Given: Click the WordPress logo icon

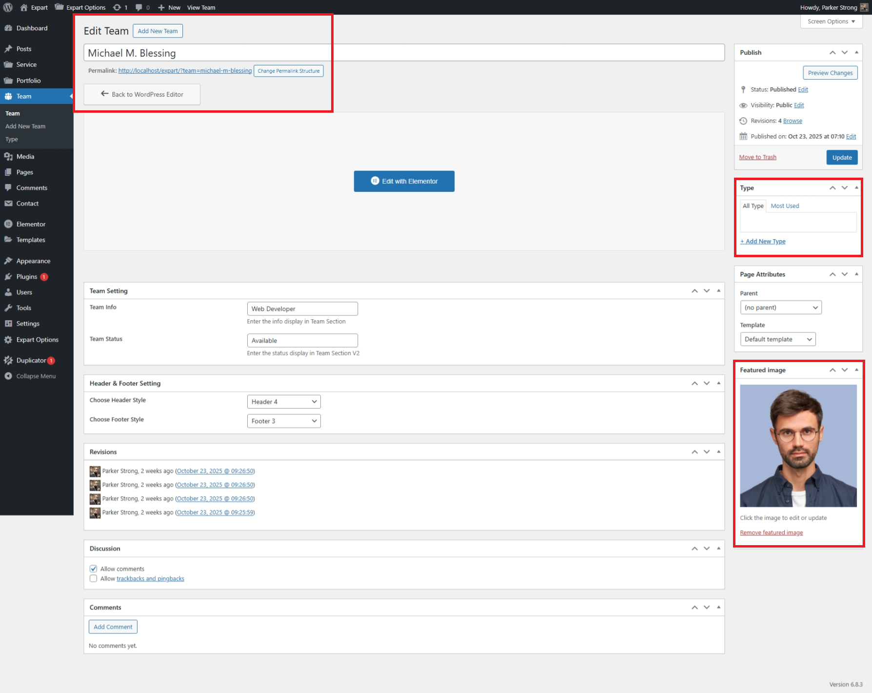Looking at the screenshot, I should (x=8, y=7).
